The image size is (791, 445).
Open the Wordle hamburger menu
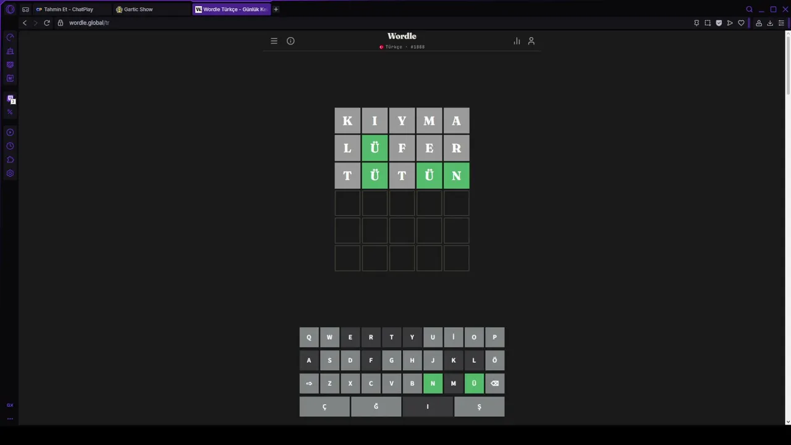click(274, 41)
